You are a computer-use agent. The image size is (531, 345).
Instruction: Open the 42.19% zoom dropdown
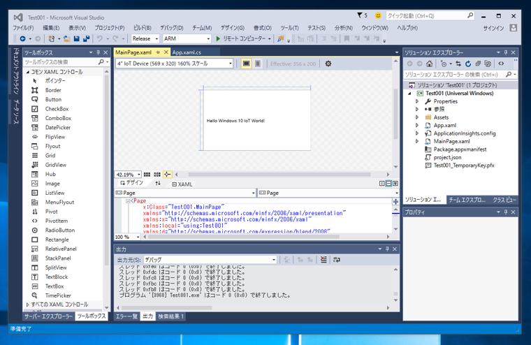click(x=128, y=175)
